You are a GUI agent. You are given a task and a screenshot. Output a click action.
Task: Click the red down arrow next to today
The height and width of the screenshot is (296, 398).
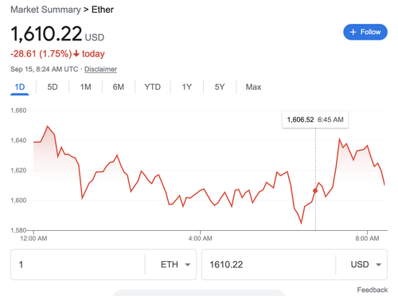(76, 54)
